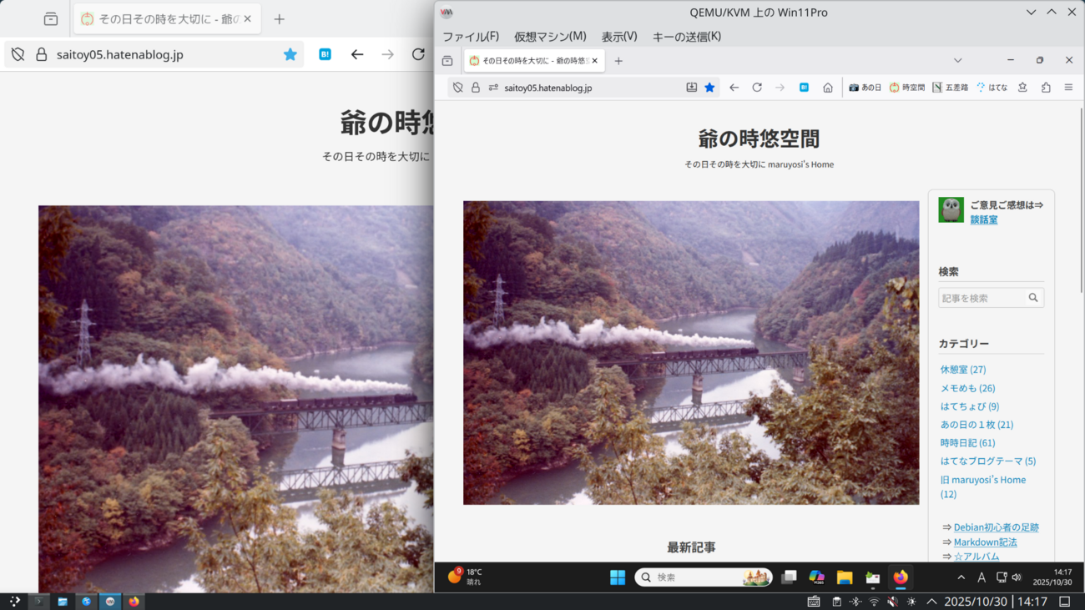Viewport: 1085px width, 610px height.
Task: Open File Explorer from the Windows taskbar
Action: tap(845, 577)
